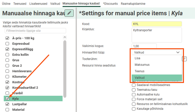Select Teenus in the dropdown list
Image resolution: width=195 pixels, height=112 pixels.
pyautogui.click(x=139, y=71)
